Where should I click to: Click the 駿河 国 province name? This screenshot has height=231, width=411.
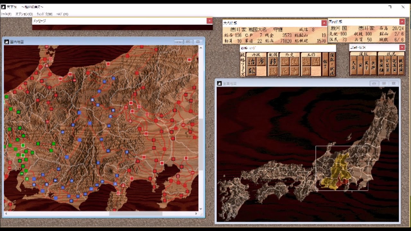pos(339,28)
